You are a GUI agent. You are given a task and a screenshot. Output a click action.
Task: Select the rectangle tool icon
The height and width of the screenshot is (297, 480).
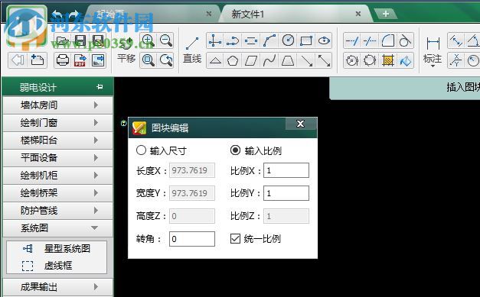306,40
